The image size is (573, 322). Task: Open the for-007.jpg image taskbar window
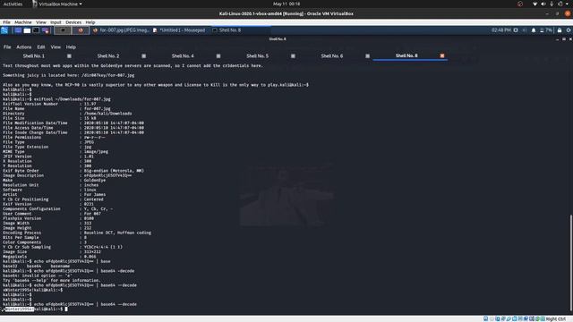(121, 30)
